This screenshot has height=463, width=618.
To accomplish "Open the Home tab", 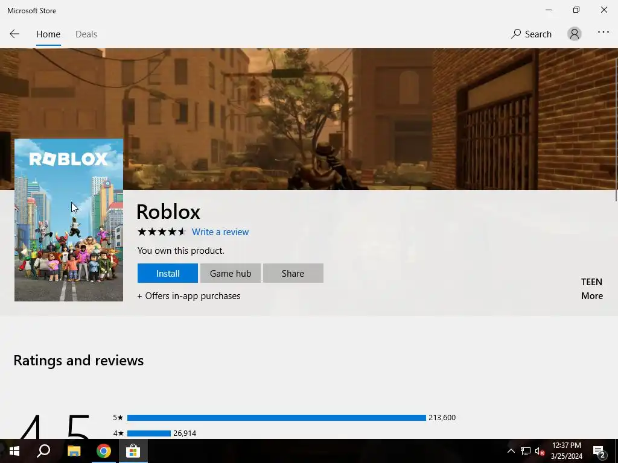I will (48, 34).
